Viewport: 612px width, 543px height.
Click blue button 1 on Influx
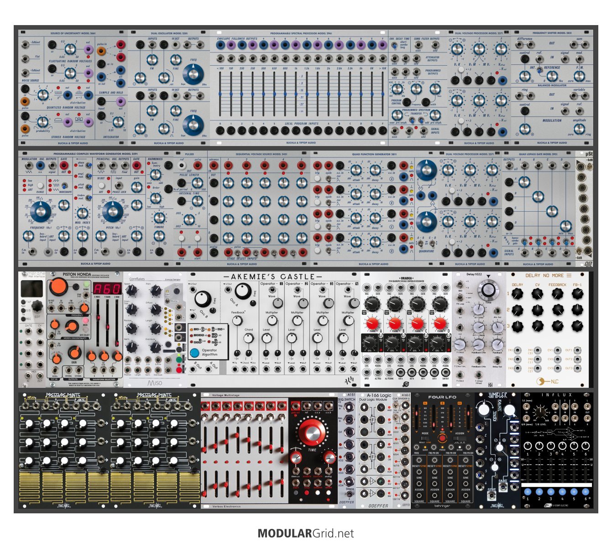[x=528, y=492]
